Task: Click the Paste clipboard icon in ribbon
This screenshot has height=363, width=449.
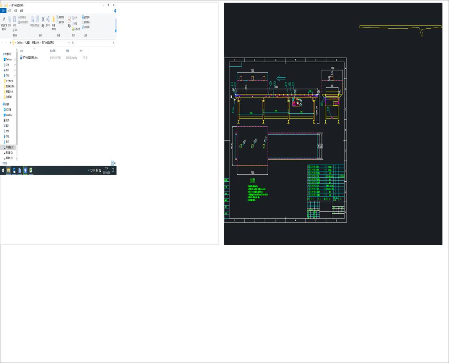Action: (14, 19)
